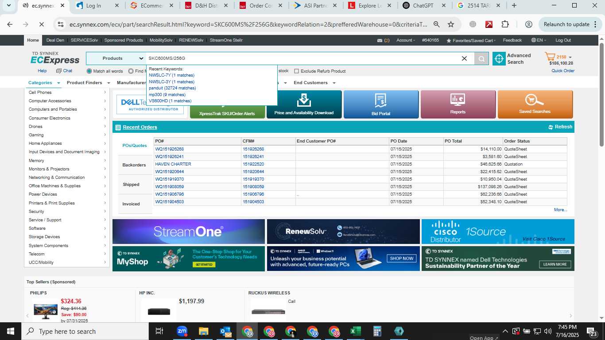Open the SERVICESolv menu item
This screenshot has width=605, height=340.
(x=84, y=40)
